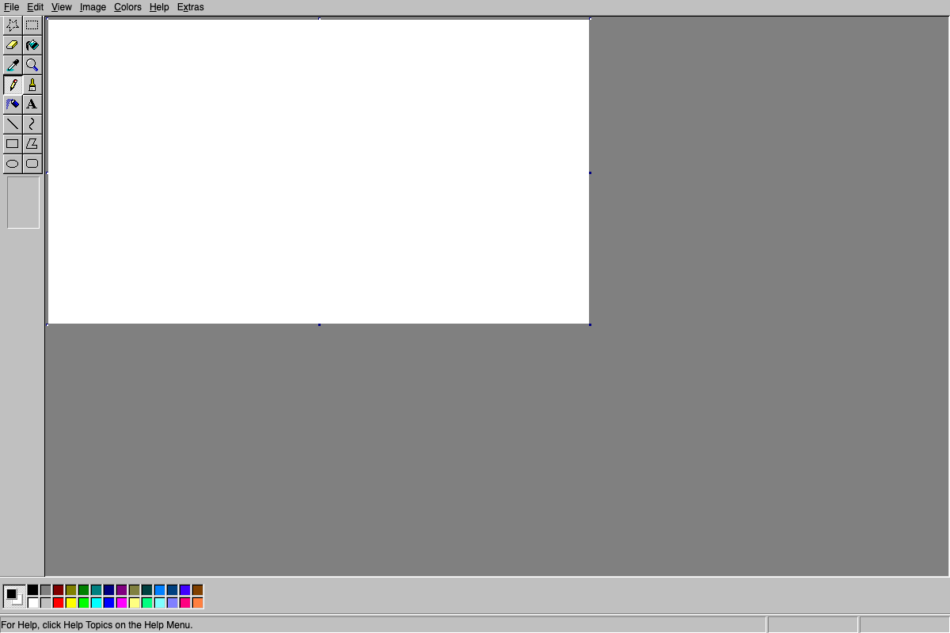This screenshot has height=633, width=950.
Task: Open the Extras menu
Action: [190, 7]
